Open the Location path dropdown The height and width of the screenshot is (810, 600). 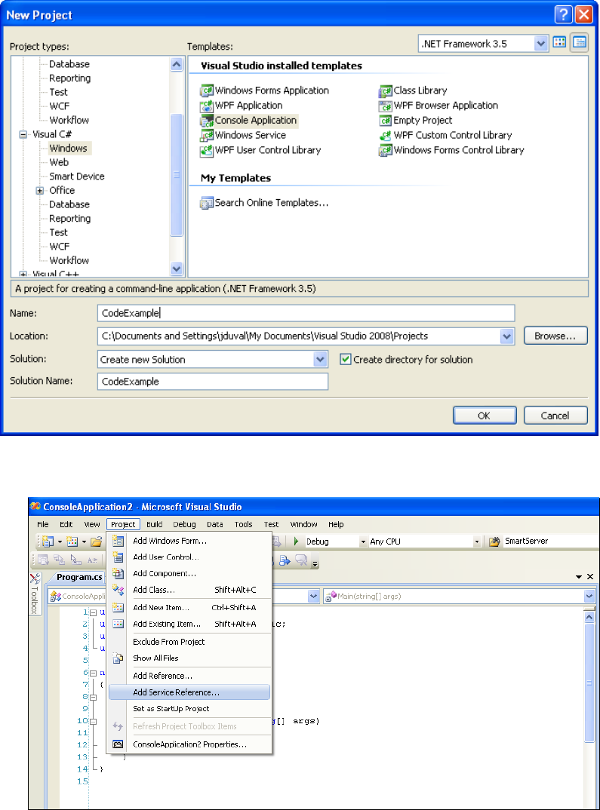[x=507, y=336]
